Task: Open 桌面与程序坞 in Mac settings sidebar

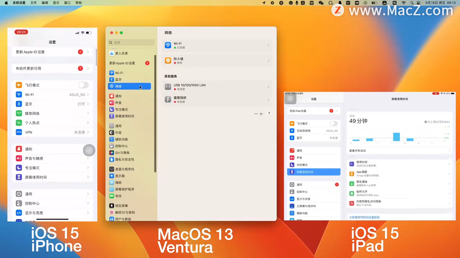Action: [129, 169]
